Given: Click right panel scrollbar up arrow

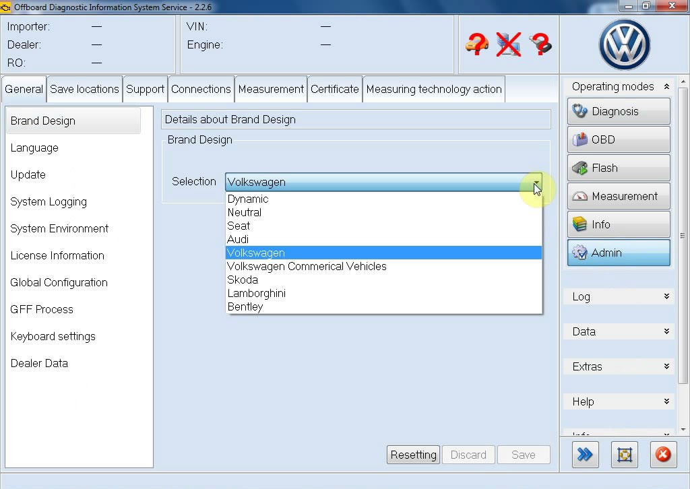Looking at the screenshot, I should 683,81.
